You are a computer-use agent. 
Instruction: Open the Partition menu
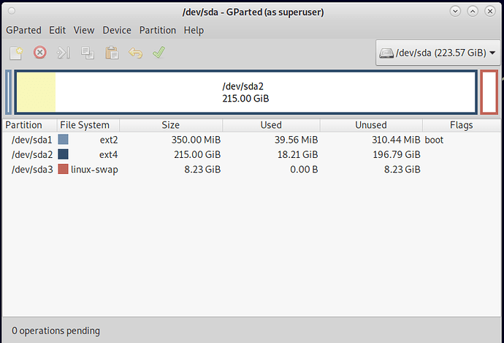pyautogui.click(x=158, y=30)
